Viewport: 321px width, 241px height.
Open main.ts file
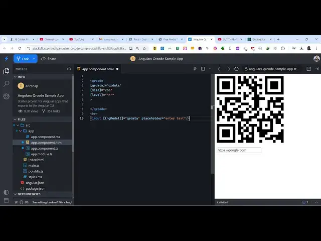pos(34,165)
